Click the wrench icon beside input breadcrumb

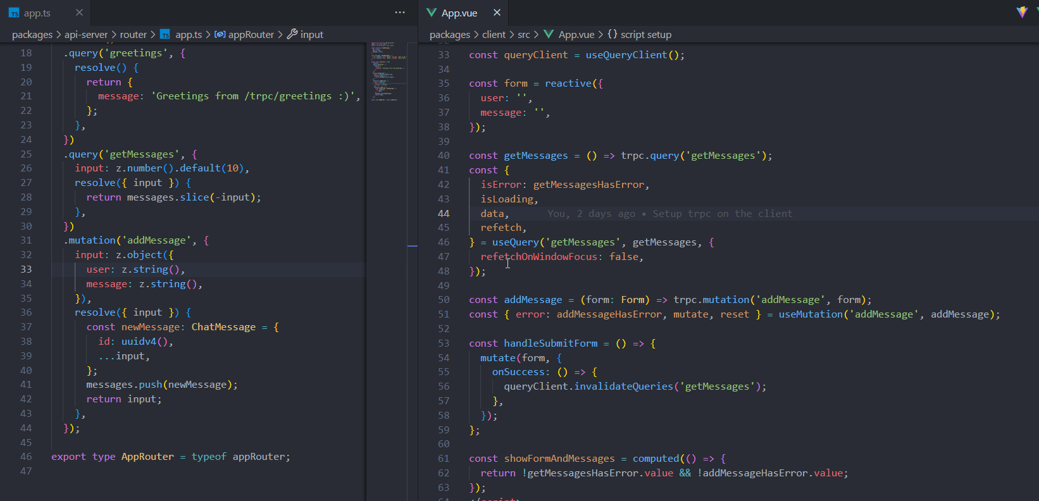[x=292, y=34]
